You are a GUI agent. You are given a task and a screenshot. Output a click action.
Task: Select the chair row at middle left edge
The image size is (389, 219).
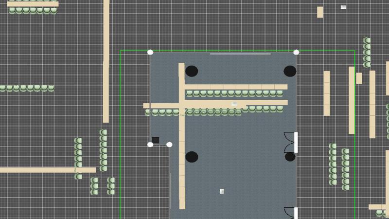tap(27, 88)
